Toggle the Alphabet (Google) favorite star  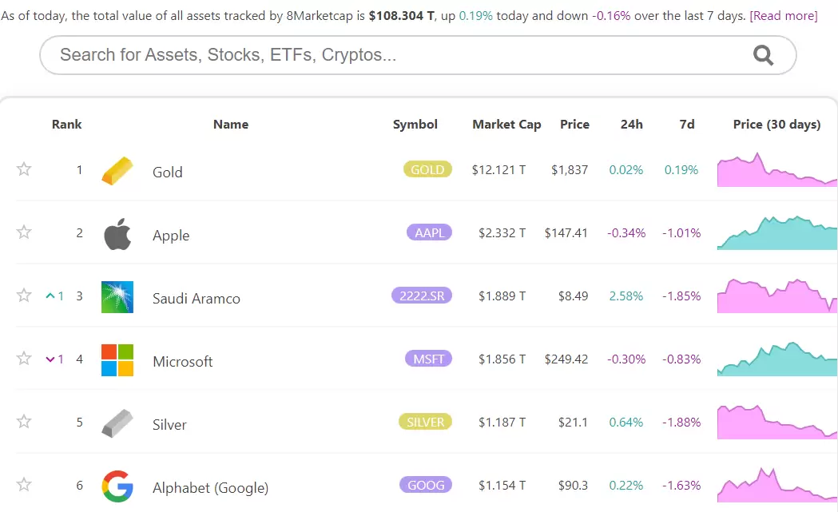[x=23, y=485]
